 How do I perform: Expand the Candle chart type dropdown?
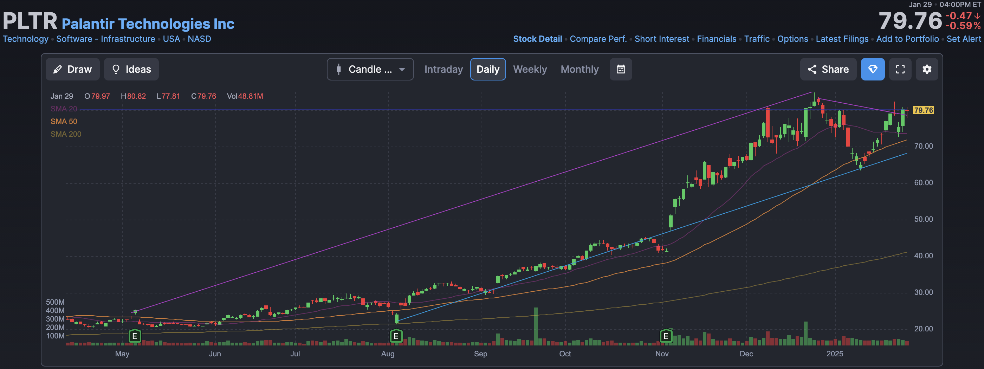[x=370, y=69]
